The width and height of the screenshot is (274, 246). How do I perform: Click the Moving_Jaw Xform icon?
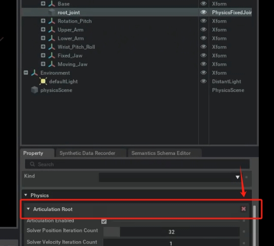(x=52, y=64)
